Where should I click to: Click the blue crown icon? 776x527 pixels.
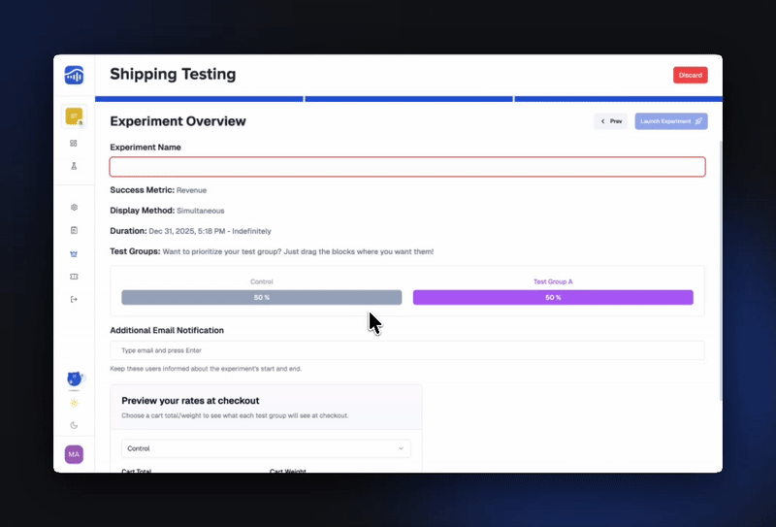[x=74, y=253]
